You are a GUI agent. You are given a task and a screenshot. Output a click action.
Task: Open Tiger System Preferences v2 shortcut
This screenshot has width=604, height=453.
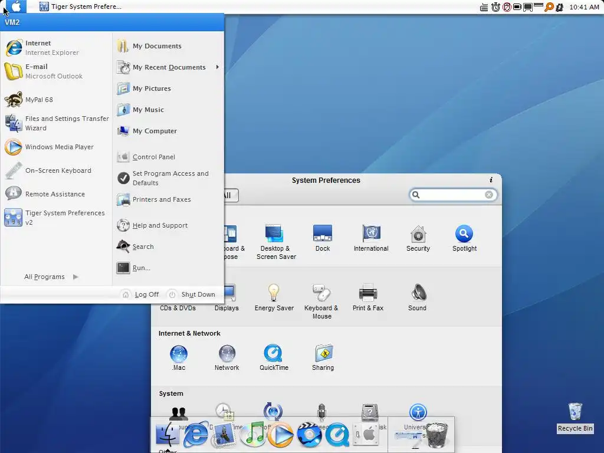click(x=57, y=218)
